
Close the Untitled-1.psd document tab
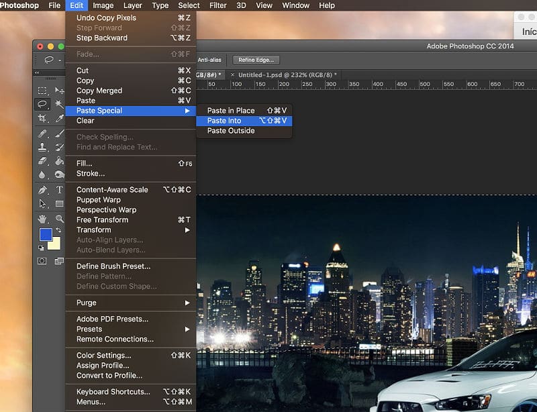coord(233,74)
